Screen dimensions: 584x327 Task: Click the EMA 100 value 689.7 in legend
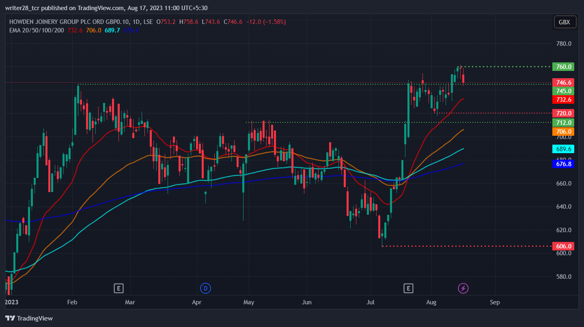(x=112, y=30)
